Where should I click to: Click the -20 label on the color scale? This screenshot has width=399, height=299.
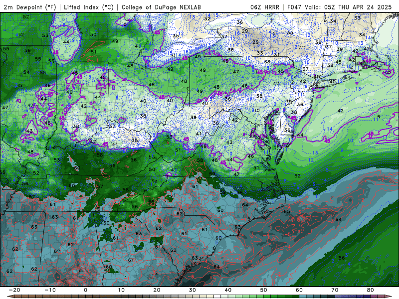pyautogui.click(x=14, y=290)
